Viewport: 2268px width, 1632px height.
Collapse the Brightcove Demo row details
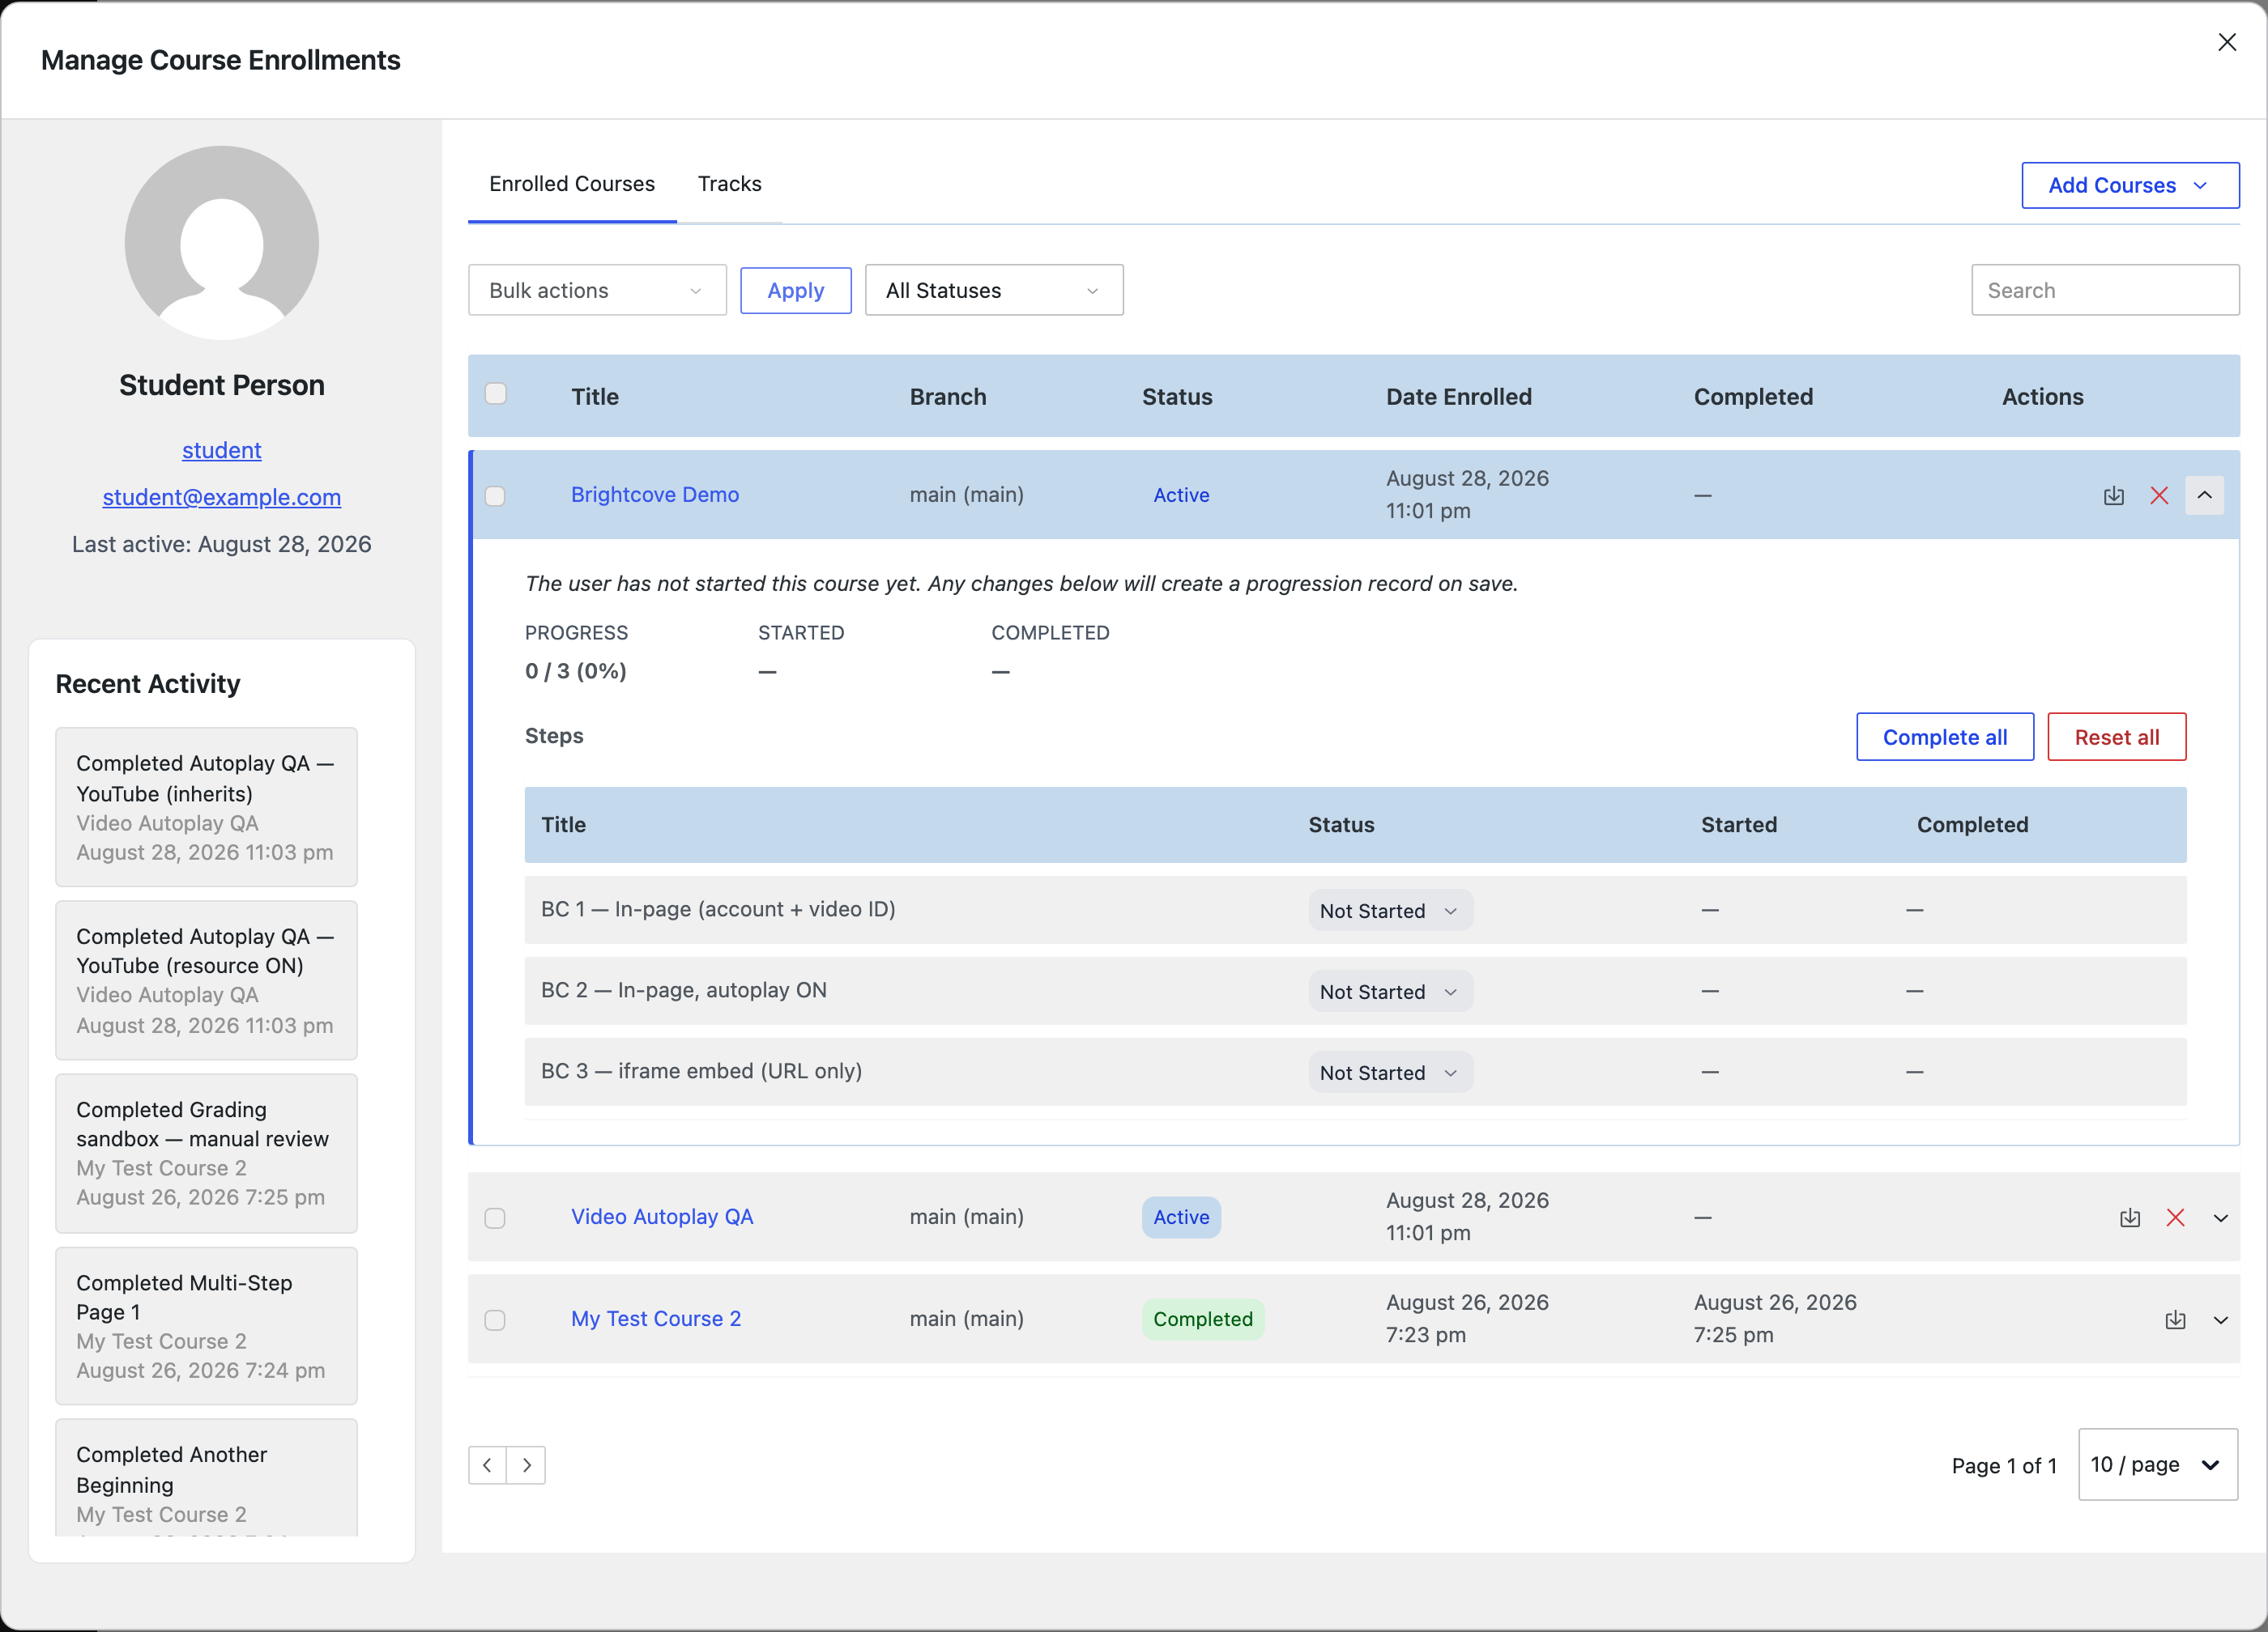click(x=2204, y=495)
